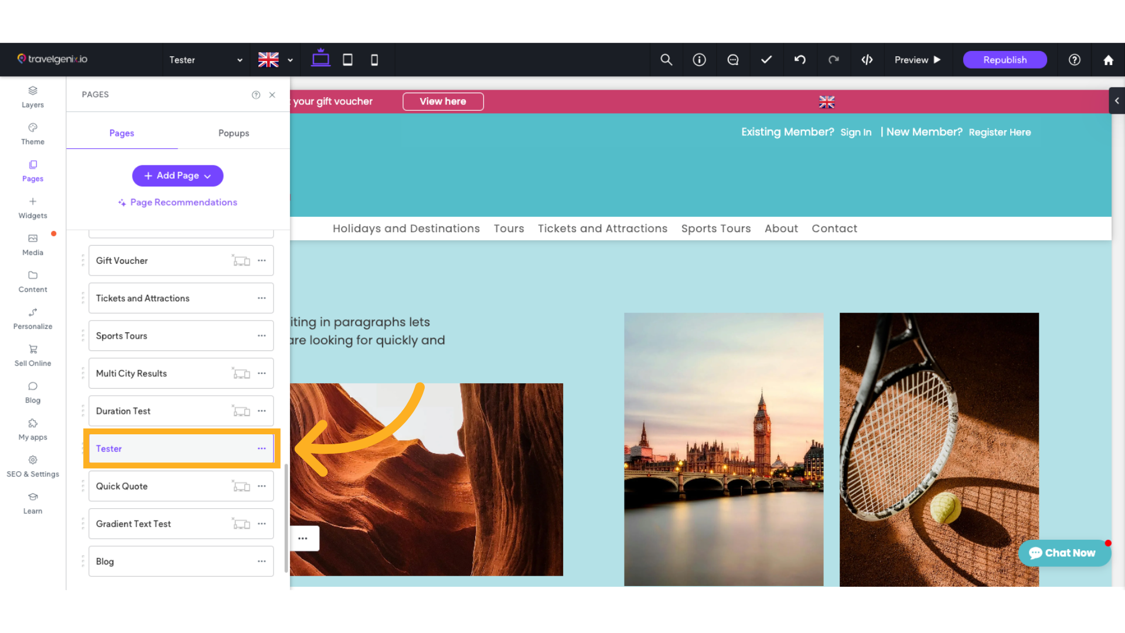Image resolution: width=1125 pixels, height=633 pixels.
Task: Switch to mobile device view
Action: pyautogui.click(x=374, y=60)
